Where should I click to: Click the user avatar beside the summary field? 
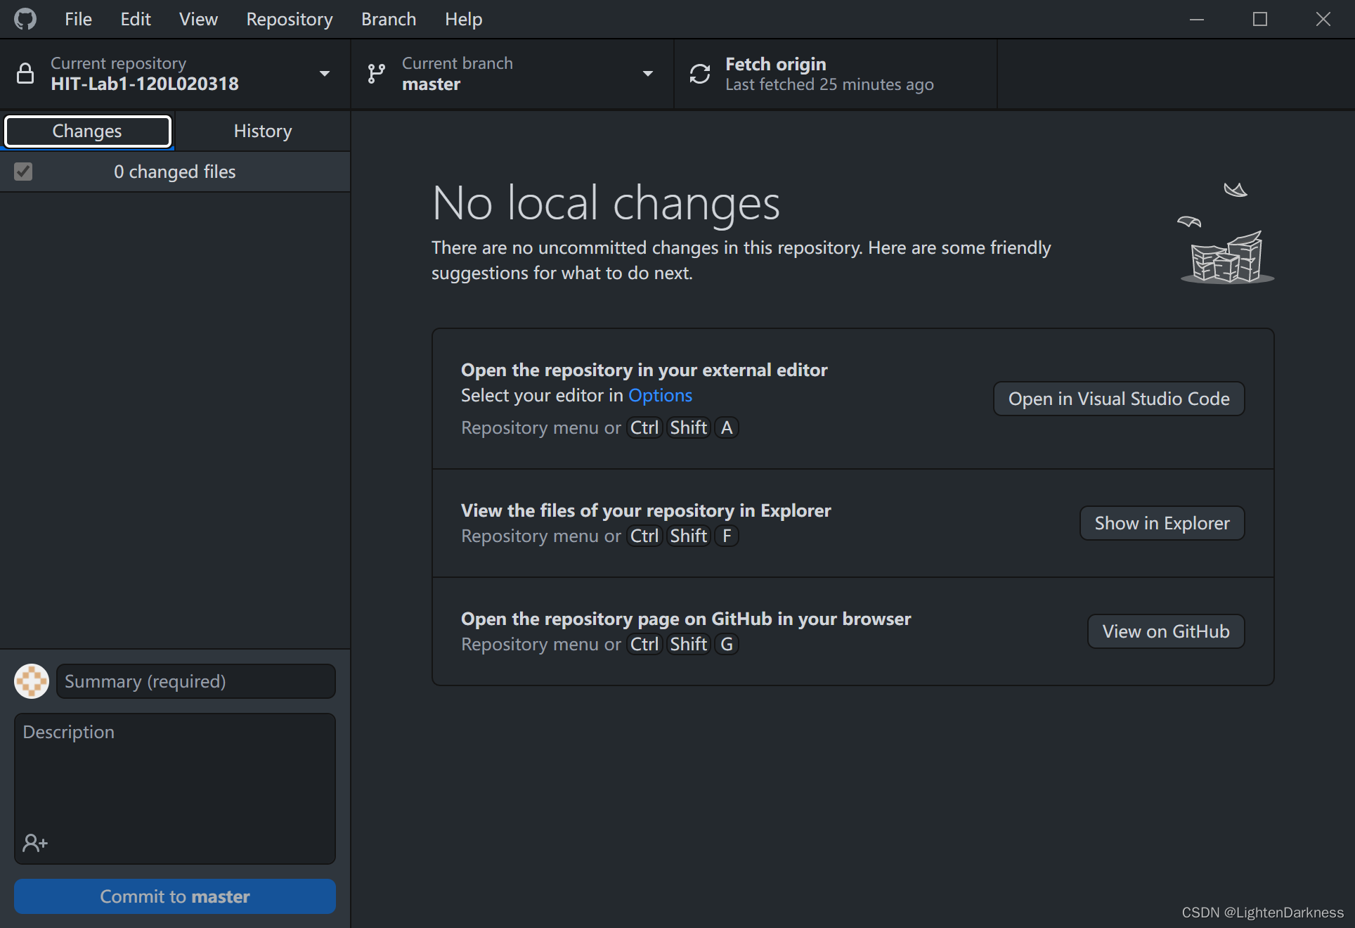click(x=32, y=681)
